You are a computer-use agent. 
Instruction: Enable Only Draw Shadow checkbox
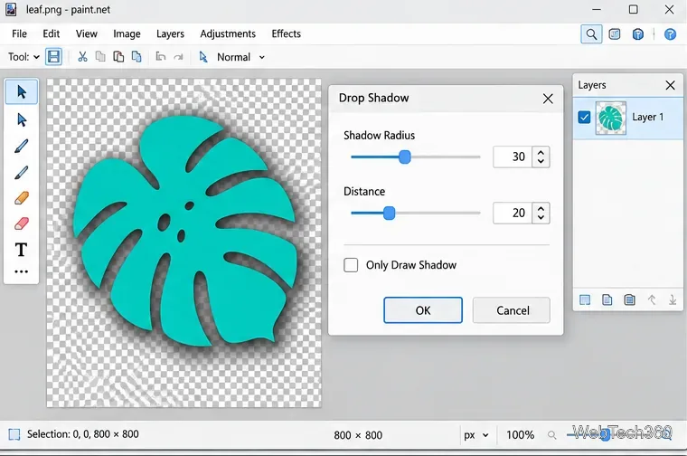[351, 265]
